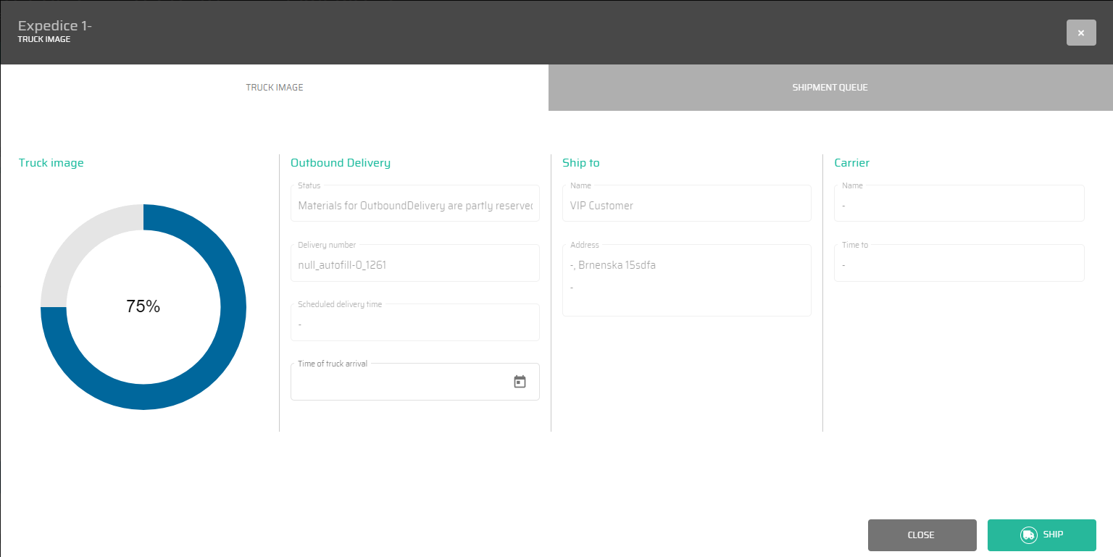Click the Expedice 1- dialog title
Image resolution: width=1113 pixels, height=557 pixels.
pos(55,26)
